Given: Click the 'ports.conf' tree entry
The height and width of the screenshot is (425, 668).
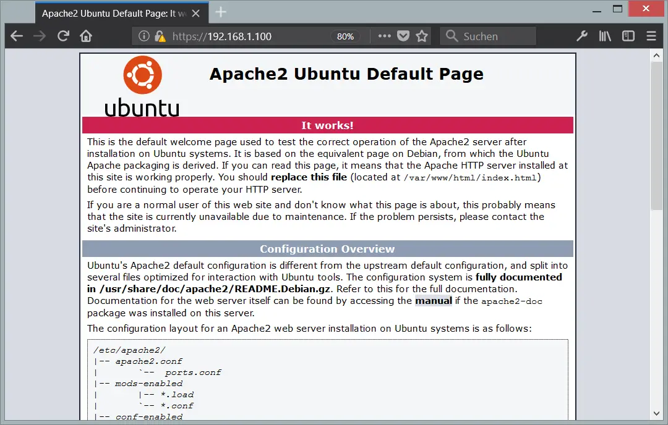Looking at the screenshot, I should point(193,372).
